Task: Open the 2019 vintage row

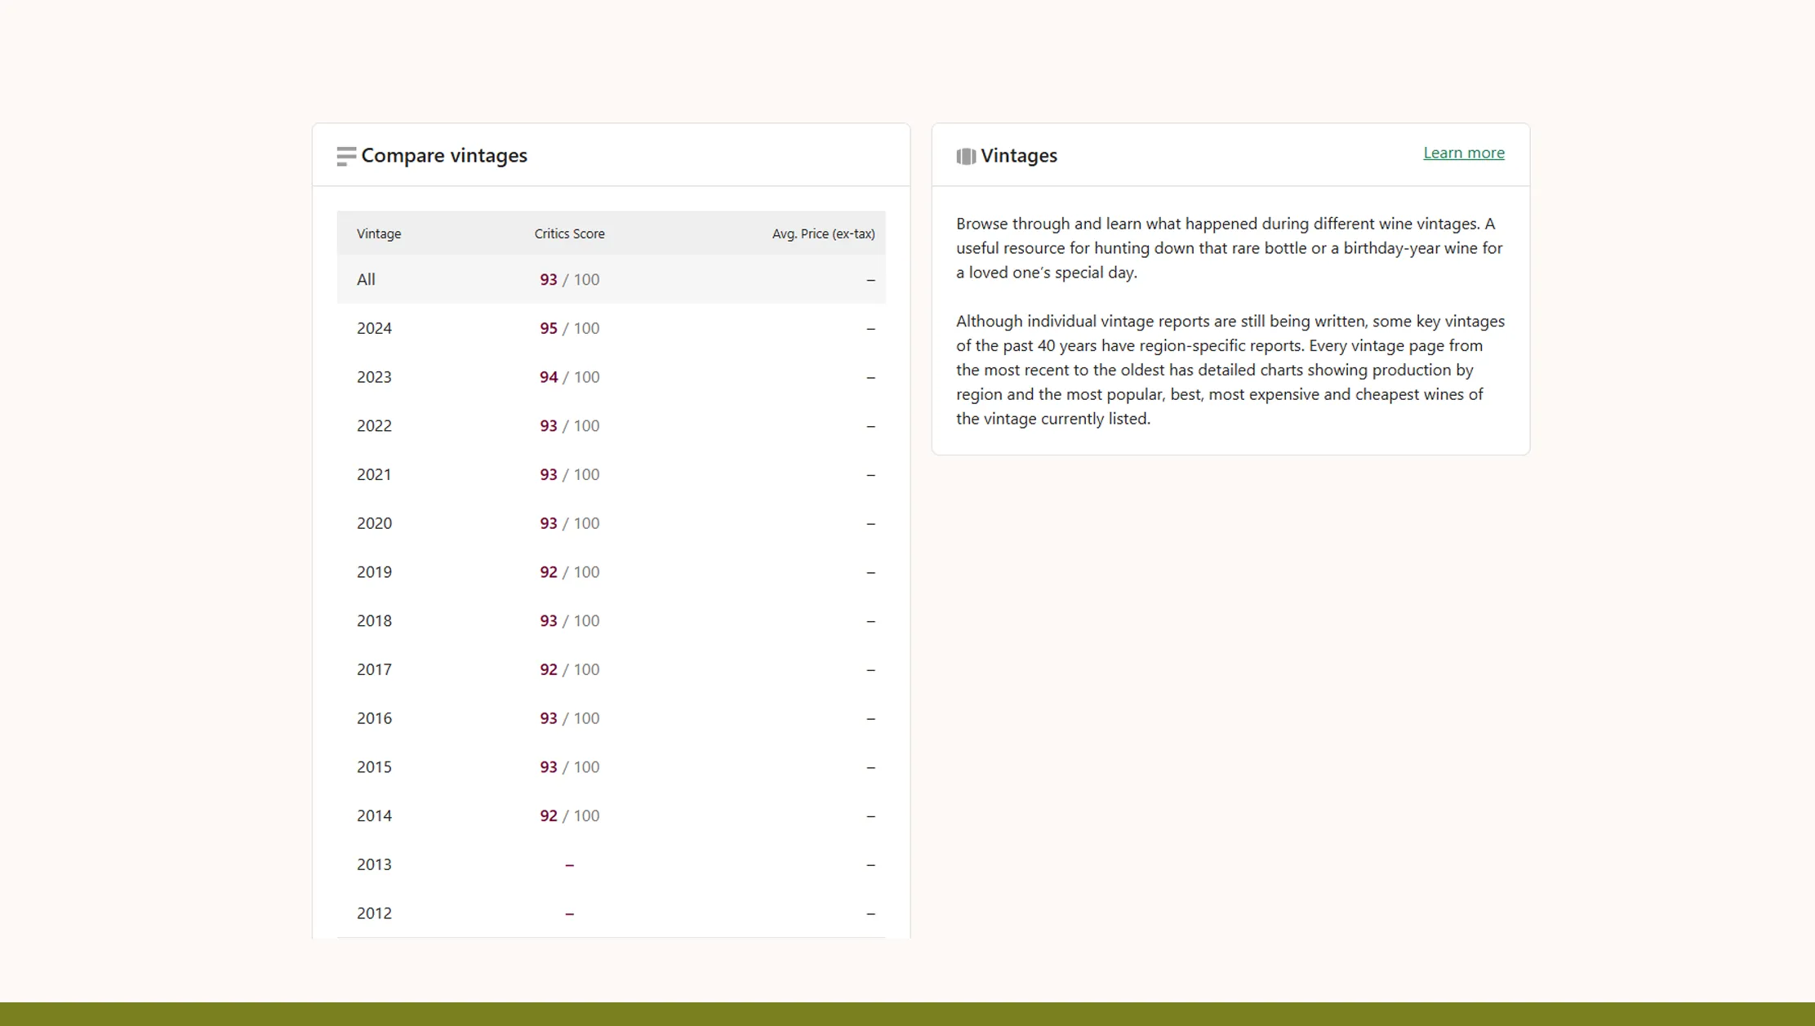Action: coord(611,571)
